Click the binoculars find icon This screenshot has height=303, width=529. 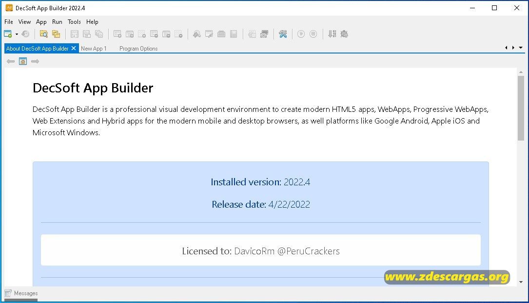pos(196,34)
